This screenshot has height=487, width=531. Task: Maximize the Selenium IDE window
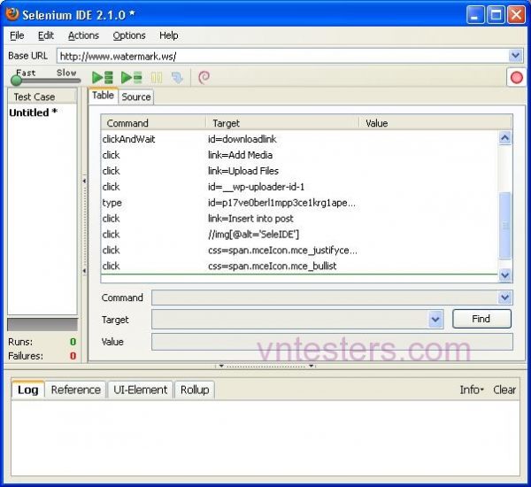coord(496,15)
